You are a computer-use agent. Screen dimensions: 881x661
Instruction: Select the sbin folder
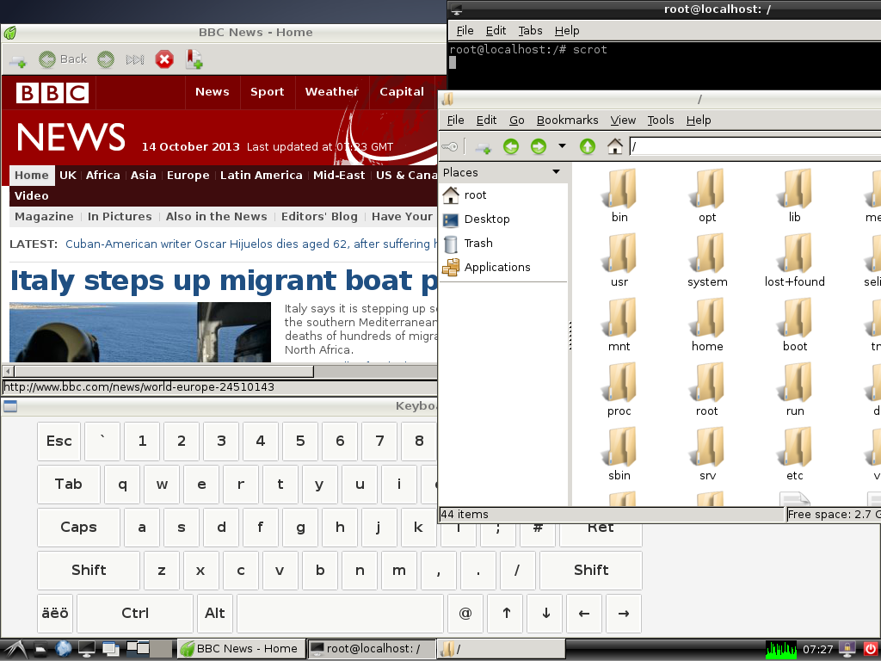619,454
